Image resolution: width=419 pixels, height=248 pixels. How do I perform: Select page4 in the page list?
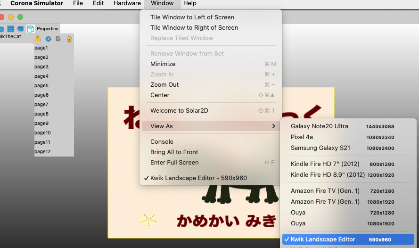click(41, 76)
